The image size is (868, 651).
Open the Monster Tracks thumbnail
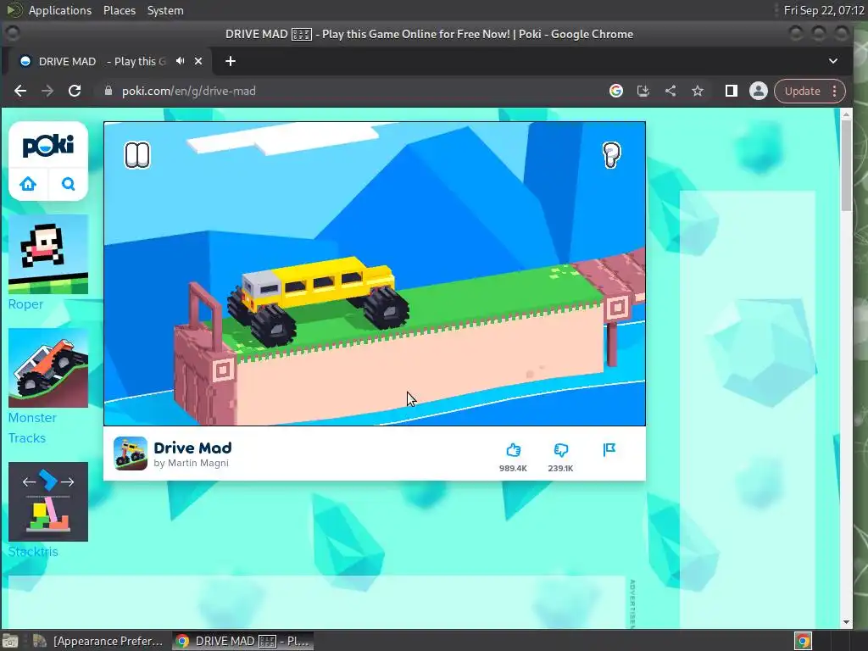pyautogui.click(x=48, y=368)
